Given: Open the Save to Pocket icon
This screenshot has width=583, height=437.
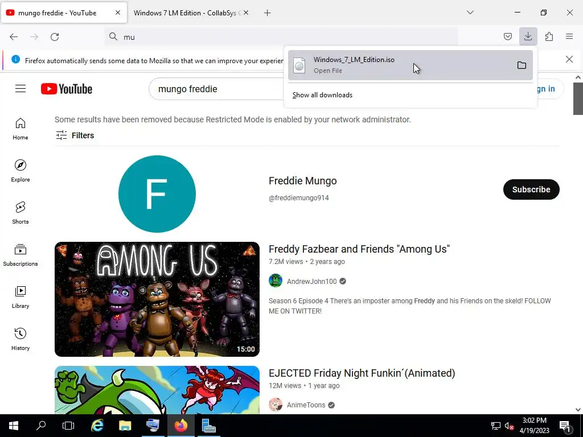Looking at the screenshot, I should [507, 36].
